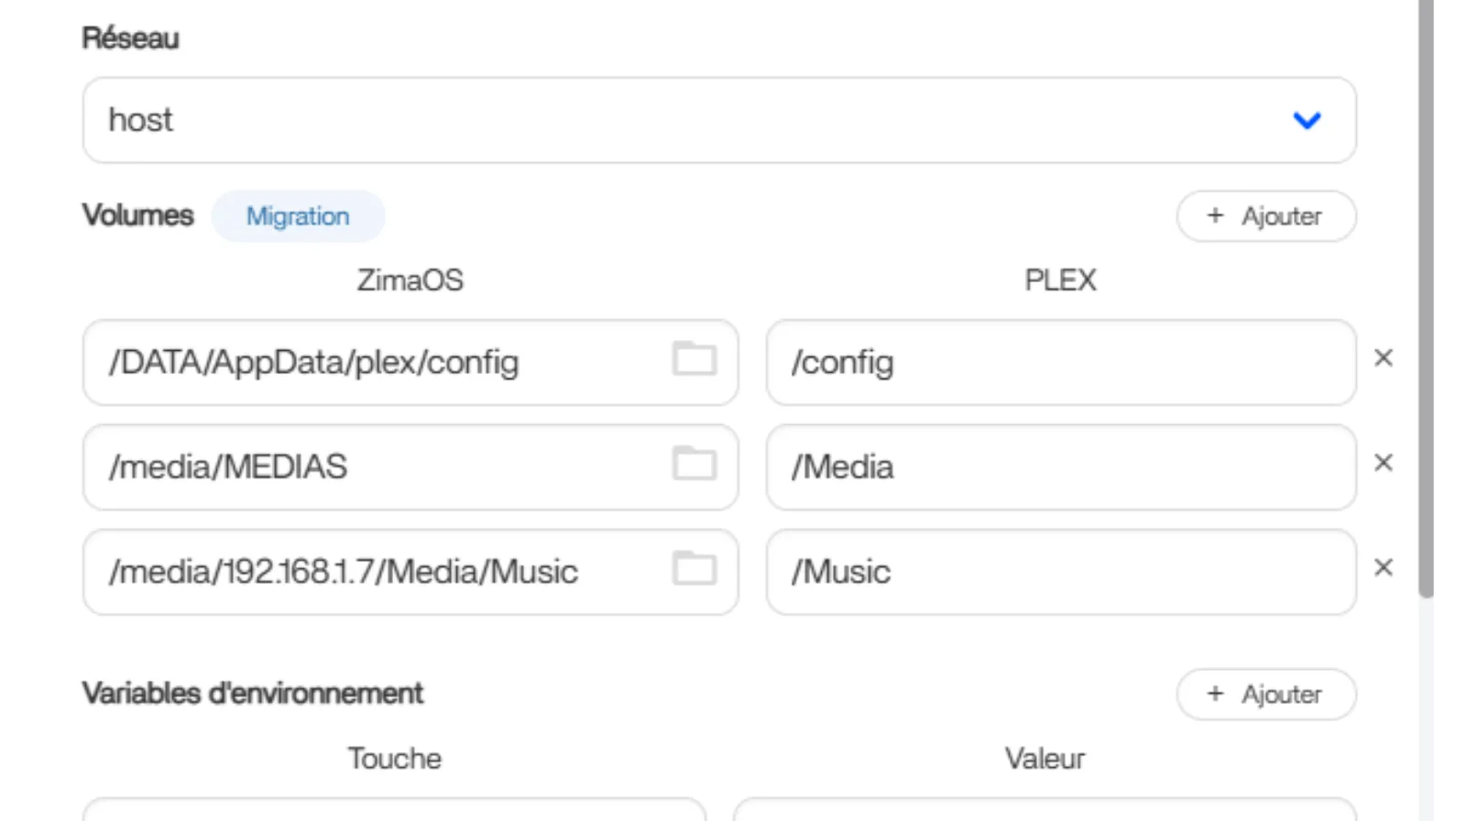Delete the /Media volume row
Screen dimensions: 1466x821
click(x=1384, y=463)
